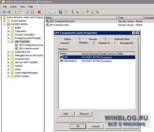Toggle the Show/Hide Console Tree icon
This screenshot has width=154, height=132.
21,12
